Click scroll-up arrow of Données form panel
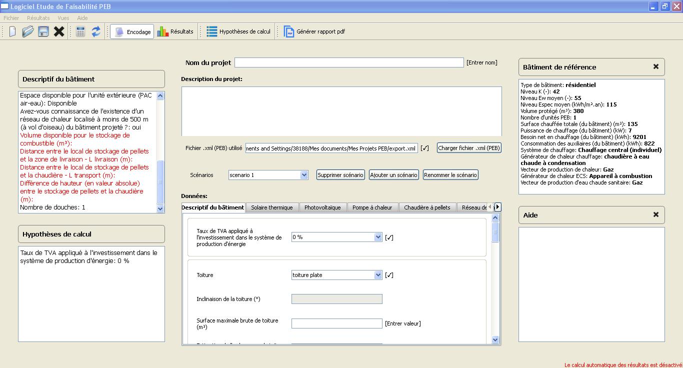The image size is (683, 368). (x=495, y=218)
